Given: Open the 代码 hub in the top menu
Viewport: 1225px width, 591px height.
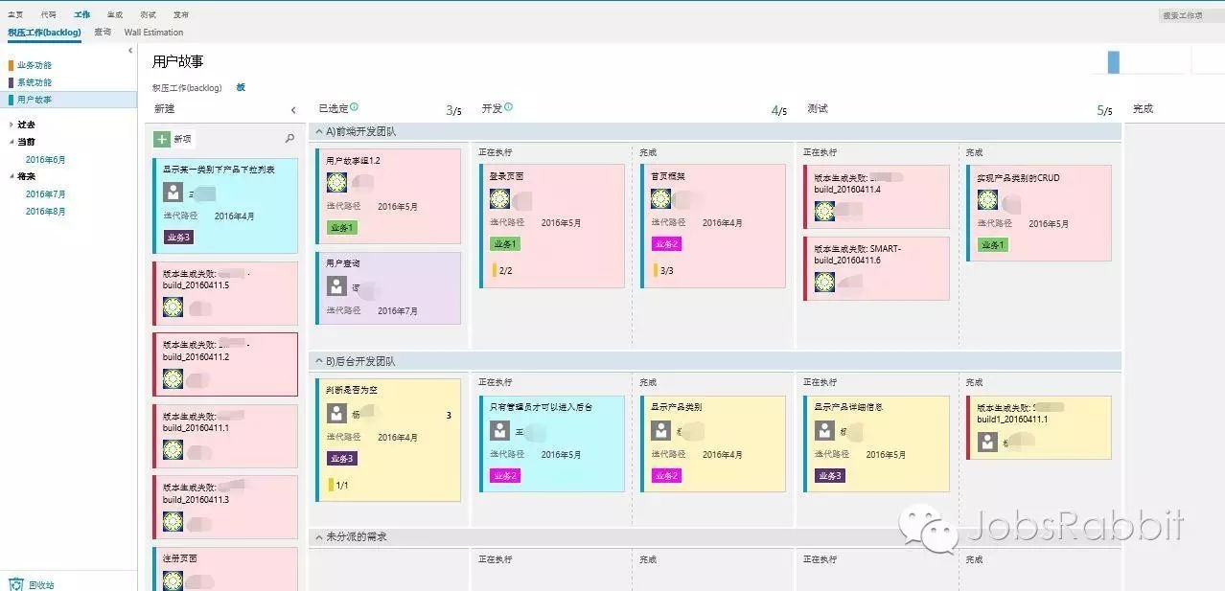Looking at the screenshot, I should point(49,14).
